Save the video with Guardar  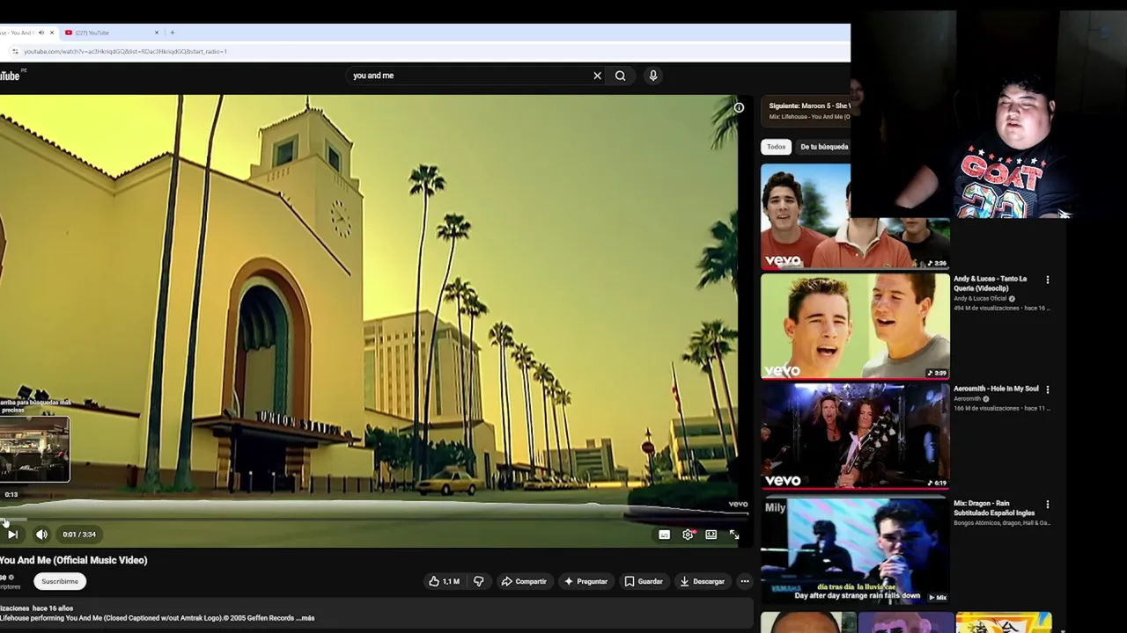point(643,581)
